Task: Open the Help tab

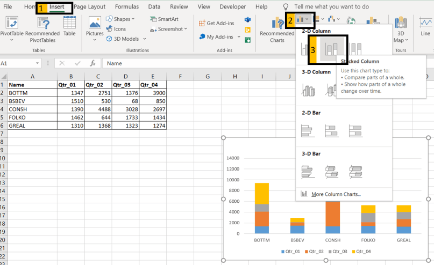Action: (261, 6)
